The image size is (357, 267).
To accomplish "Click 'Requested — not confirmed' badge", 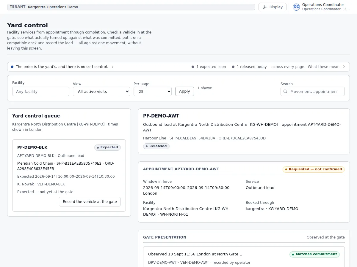I will (314, 169).
